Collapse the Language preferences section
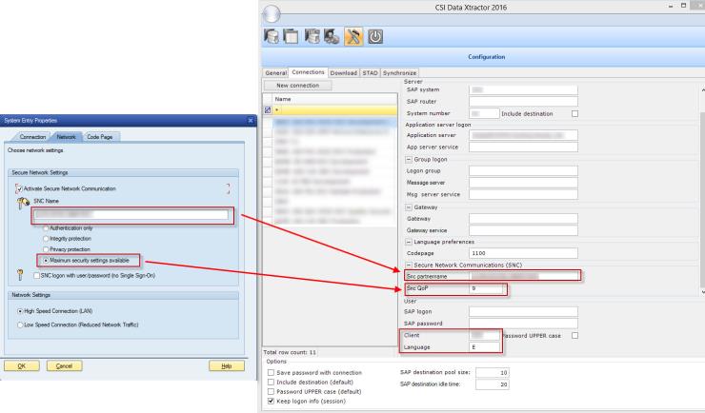Screen dimensions: 705x413 (x=409, y=242)
